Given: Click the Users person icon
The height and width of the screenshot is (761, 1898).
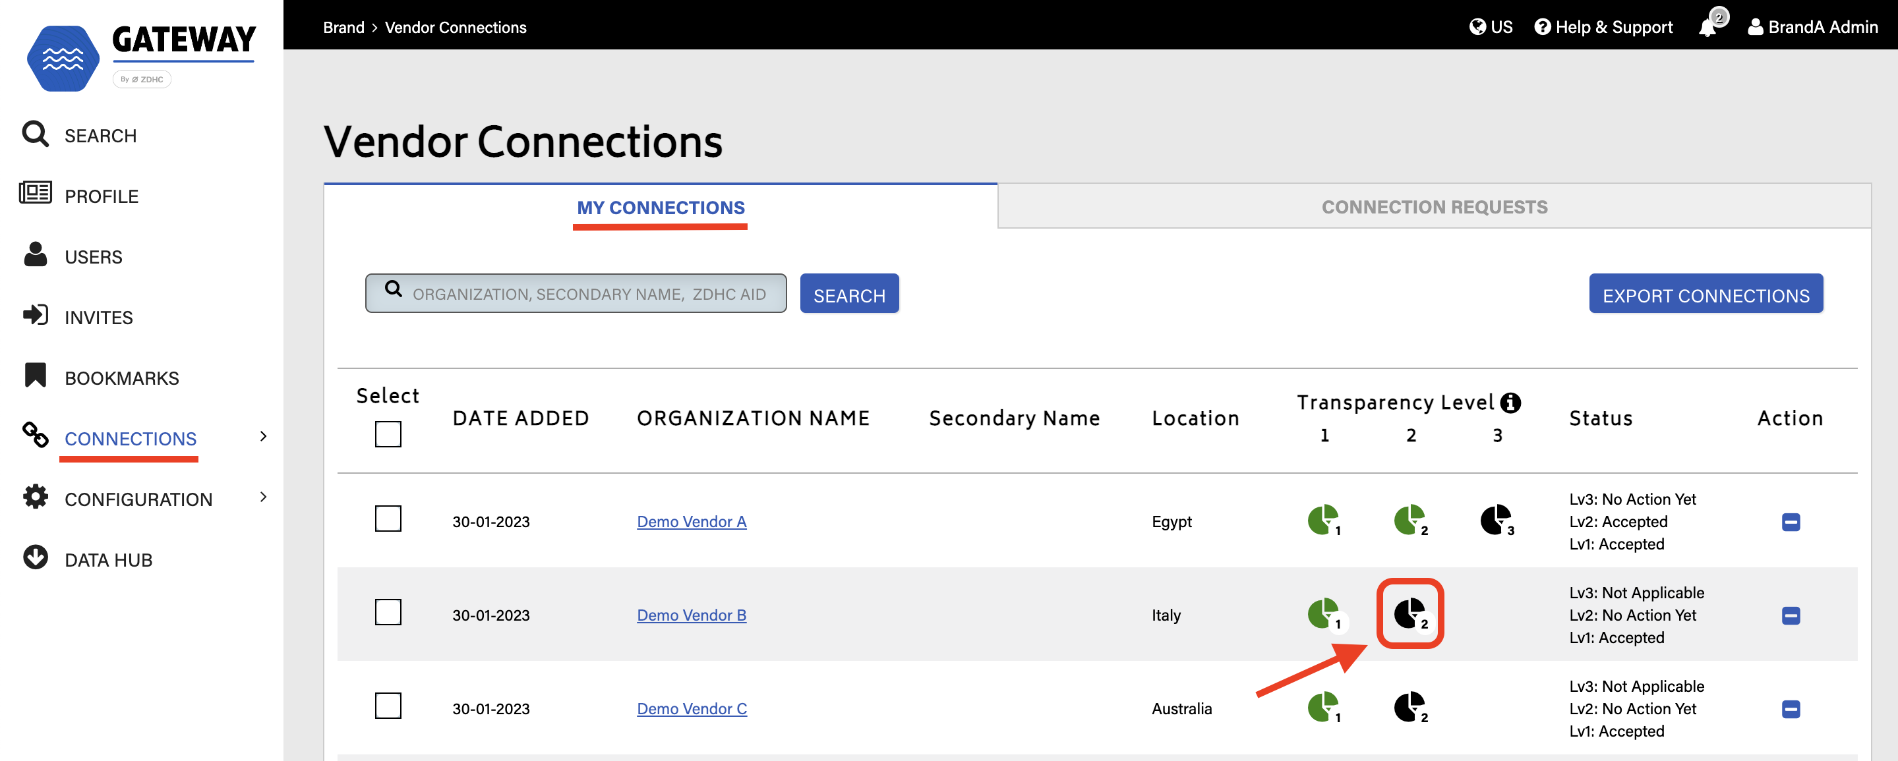Looking at the screenshot, I should (35, 254).
